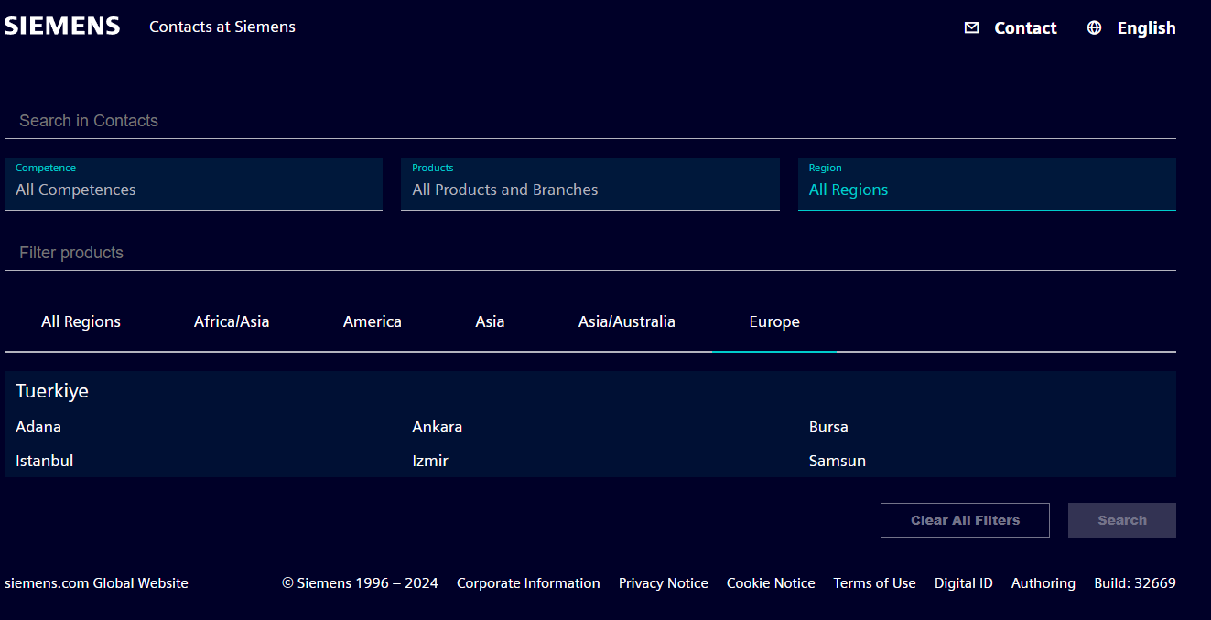The width and height of the screenshot is (1211, 620).
Task: Choose Ankara from the city list
Action: (437, 427)
